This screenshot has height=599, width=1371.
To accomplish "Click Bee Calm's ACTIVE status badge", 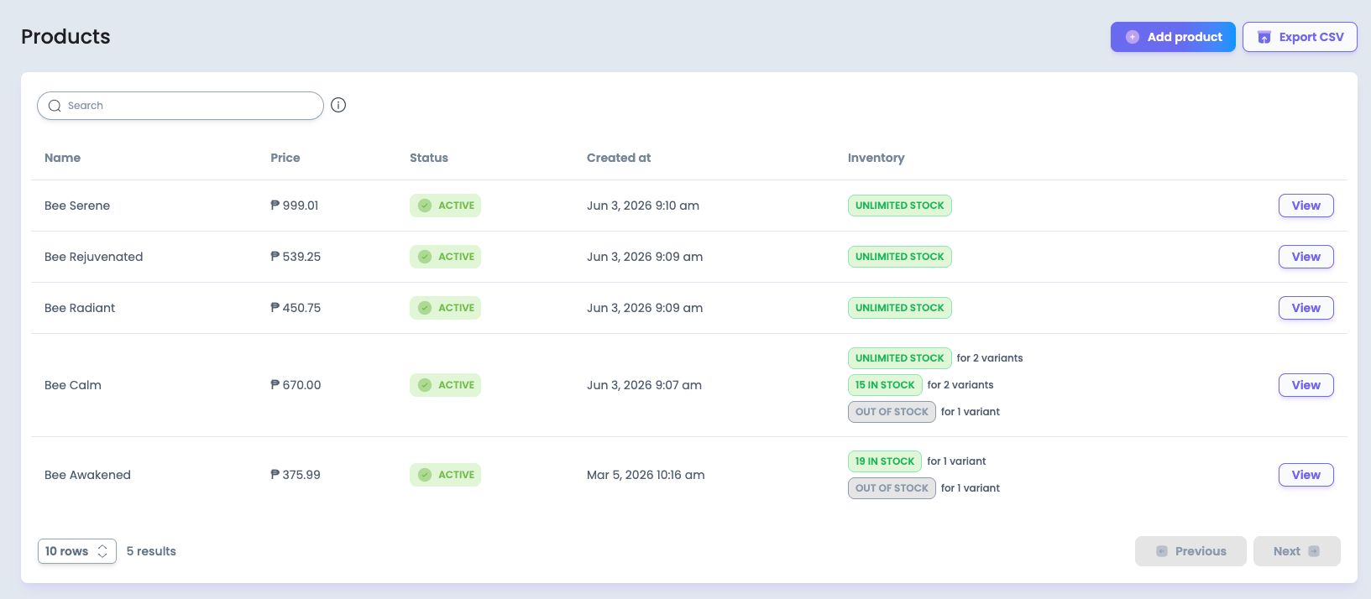I will 445,385.
